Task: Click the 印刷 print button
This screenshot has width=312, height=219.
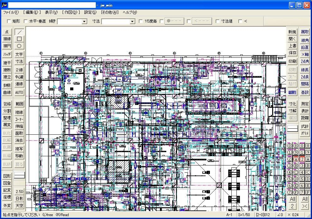Action: pyautogui.click(x=292, y=61)
